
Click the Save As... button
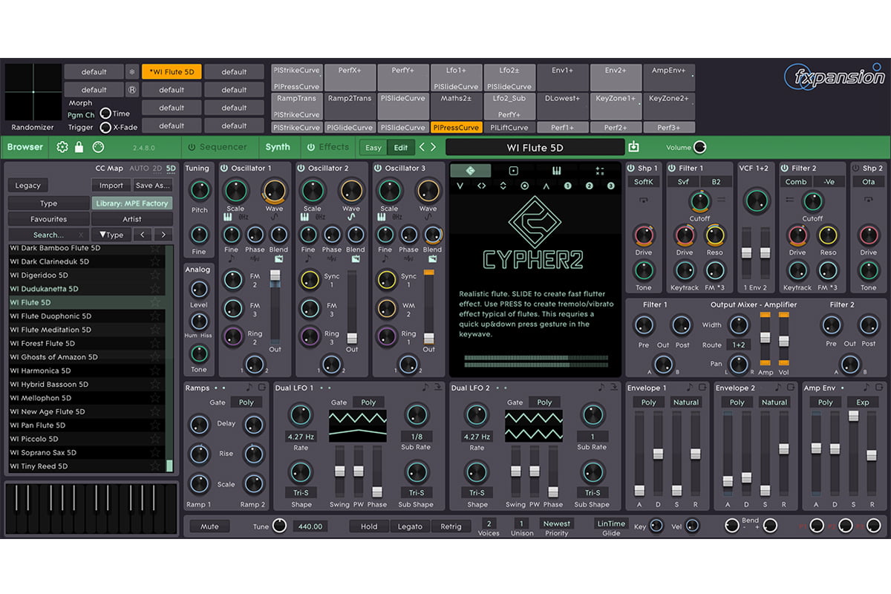coord(153,186)
